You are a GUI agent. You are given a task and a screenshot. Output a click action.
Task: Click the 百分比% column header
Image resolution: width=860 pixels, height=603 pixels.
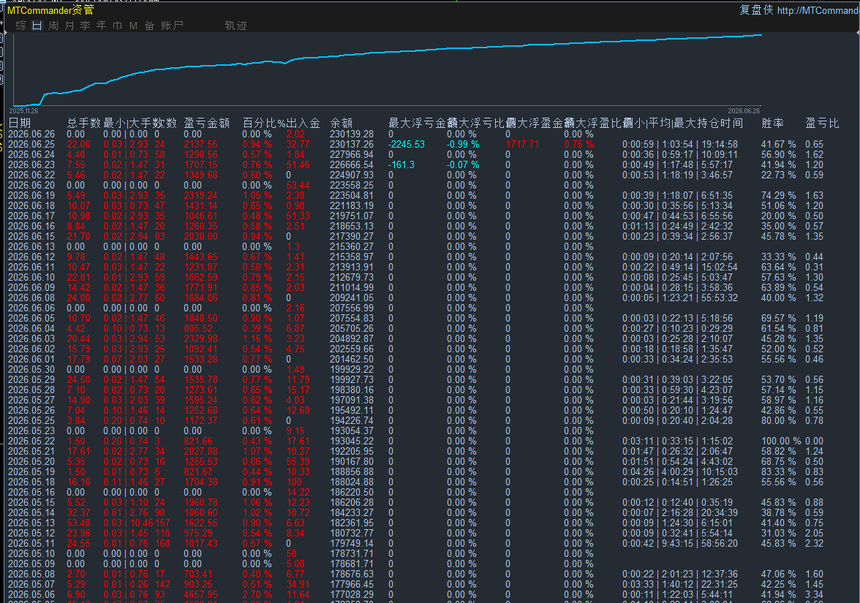[x=265, y=124]
